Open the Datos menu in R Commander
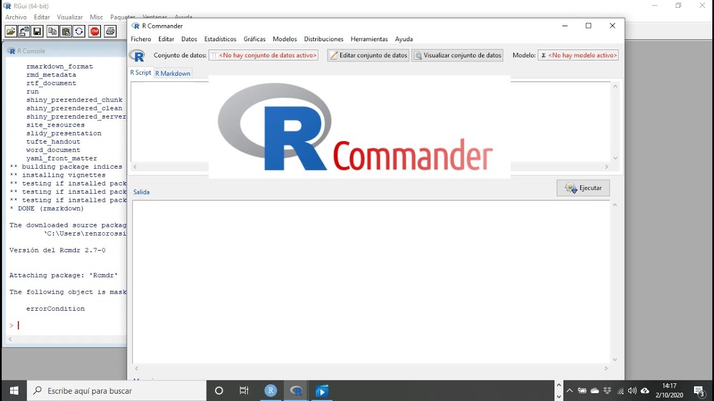This screenshot has height=401, width=714. pos(189,39)
